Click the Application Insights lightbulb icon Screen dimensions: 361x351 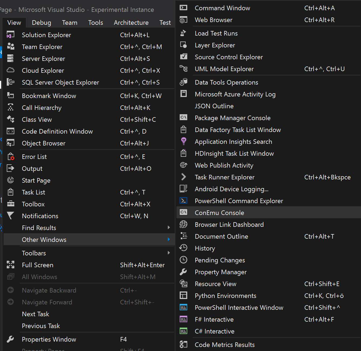pos(183,142)
